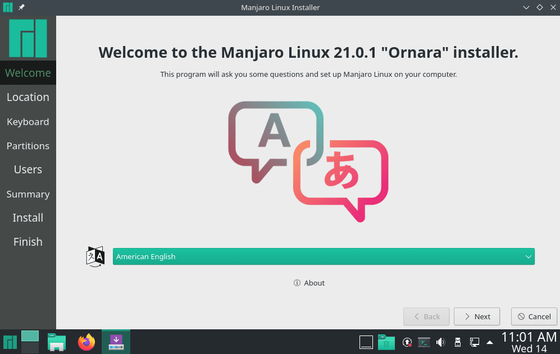Open the terminal icon in the system tray
The width and height of the screenshot is (560, 354).
(424, 342)
